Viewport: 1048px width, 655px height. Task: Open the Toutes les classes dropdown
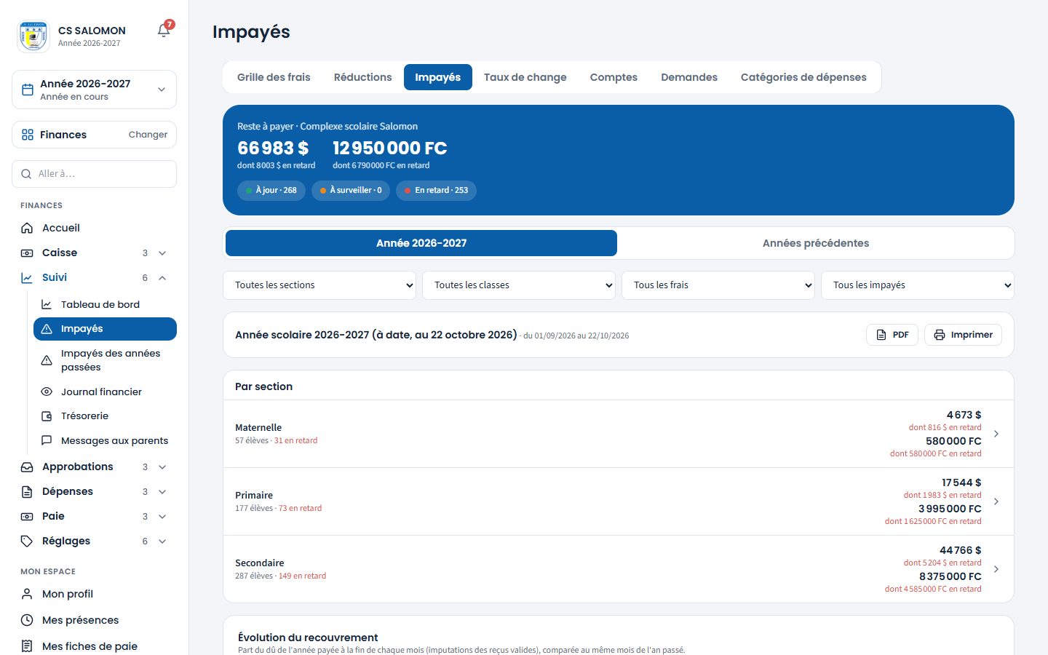[x=519, y=285]
